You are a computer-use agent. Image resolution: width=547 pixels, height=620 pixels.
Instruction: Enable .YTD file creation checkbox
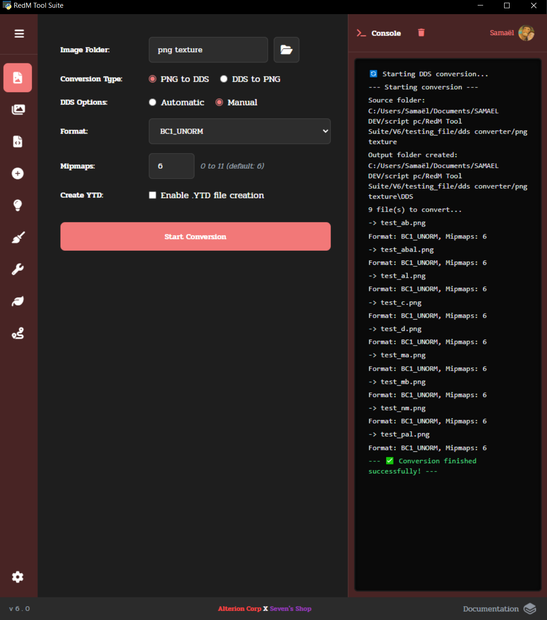click(153, 196)
